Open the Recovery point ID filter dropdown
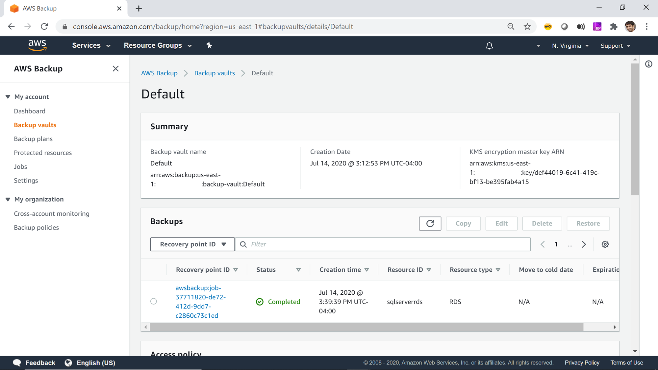Image resolution: width=658 pixels, height=370 pixels. (x=192, y=244)
